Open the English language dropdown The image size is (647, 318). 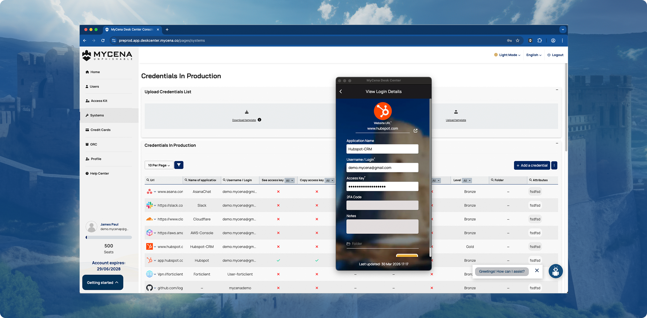click(x=533, y=55)
